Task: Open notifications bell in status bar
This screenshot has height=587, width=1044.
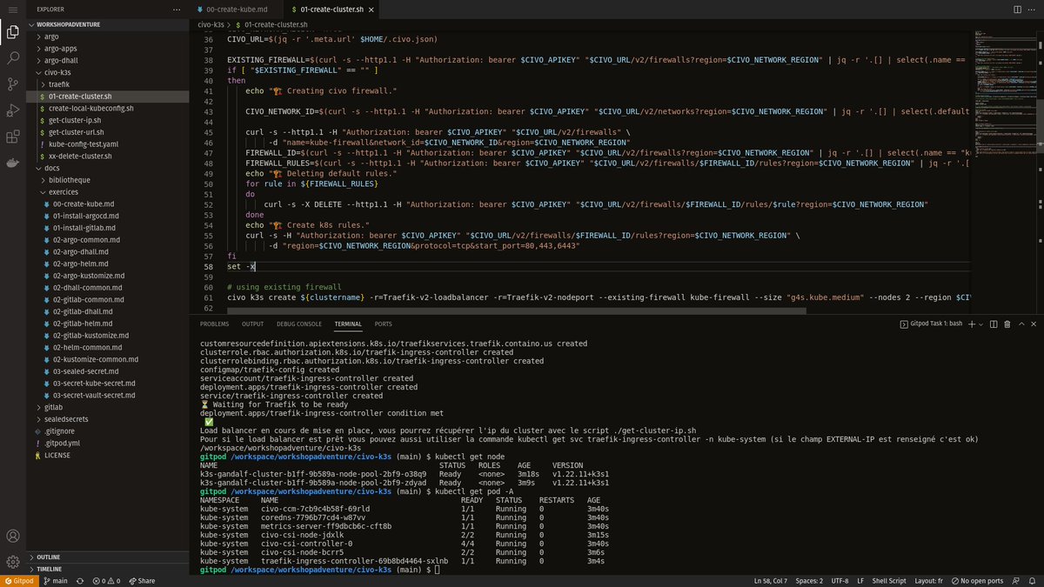Action: 1033,581
